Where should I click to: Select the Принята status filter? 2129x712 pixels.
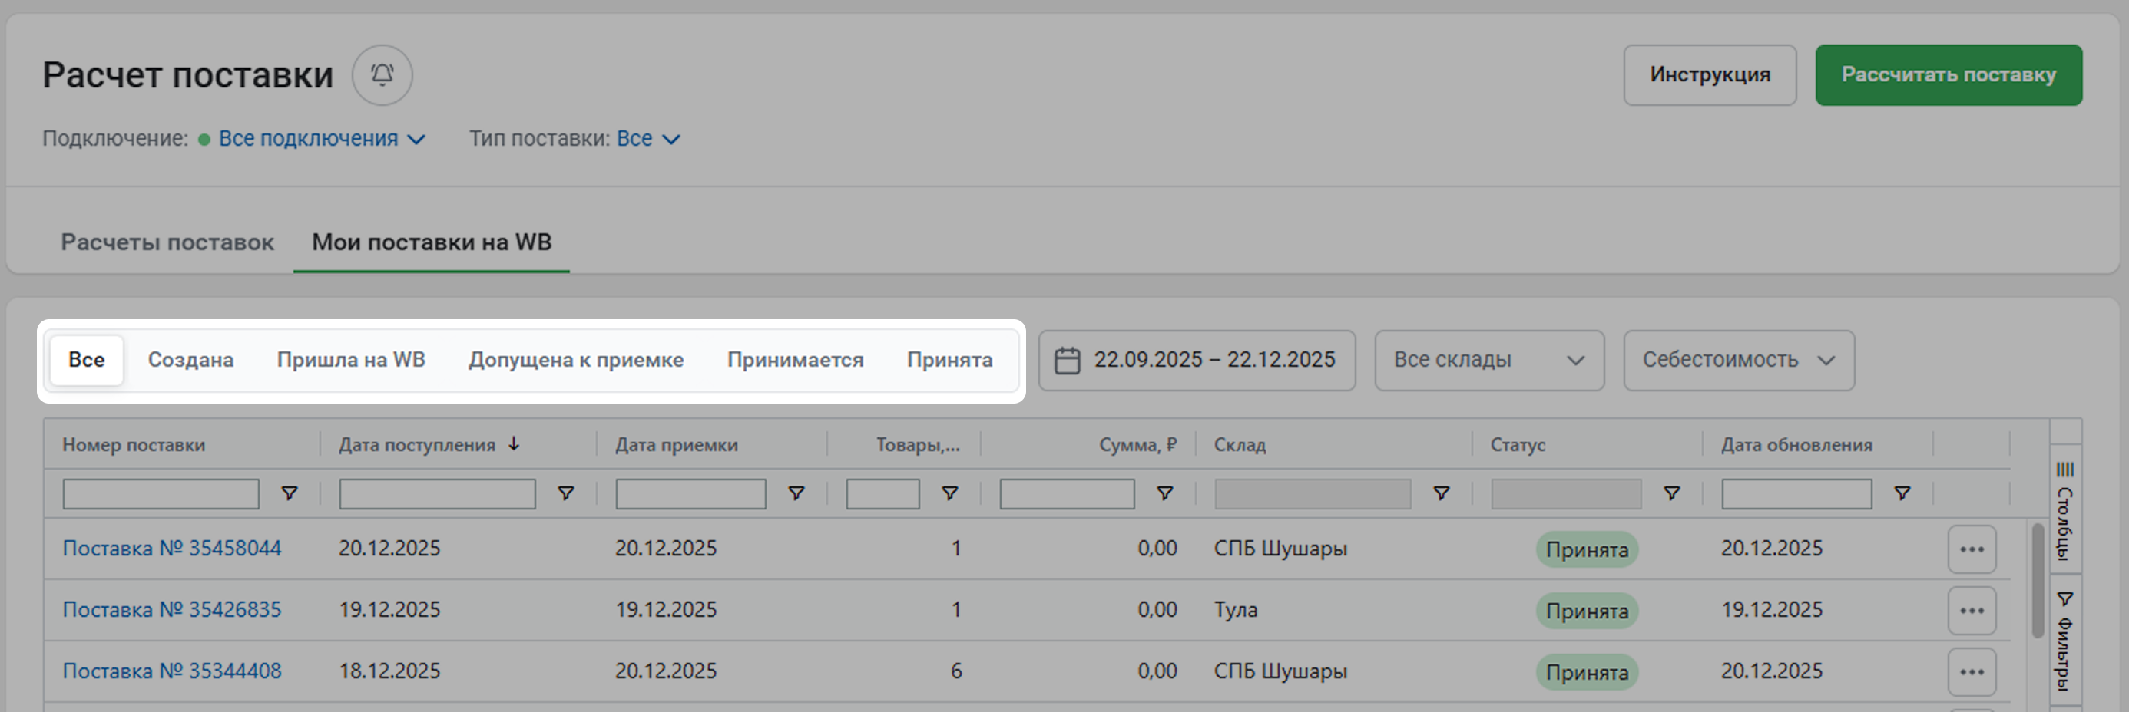949,360
